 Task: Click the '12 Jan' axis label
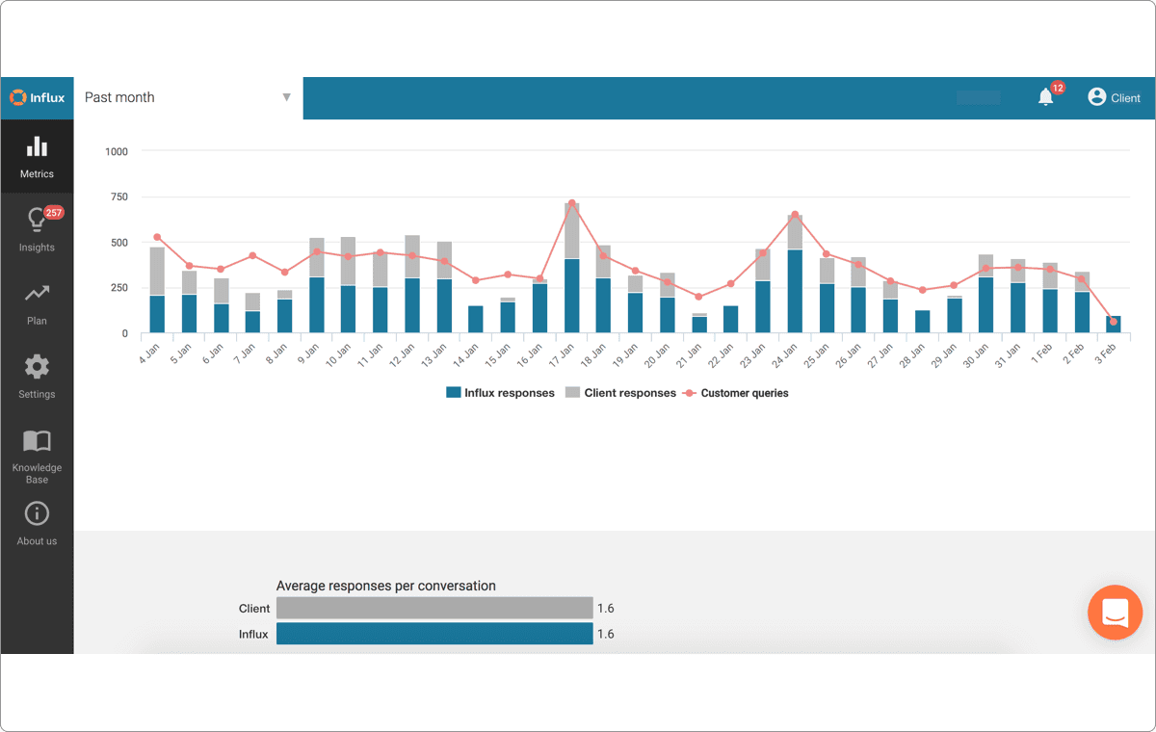point(402,353)
